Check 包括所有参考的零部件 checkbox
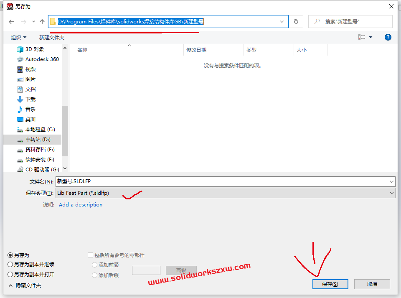 90,255
